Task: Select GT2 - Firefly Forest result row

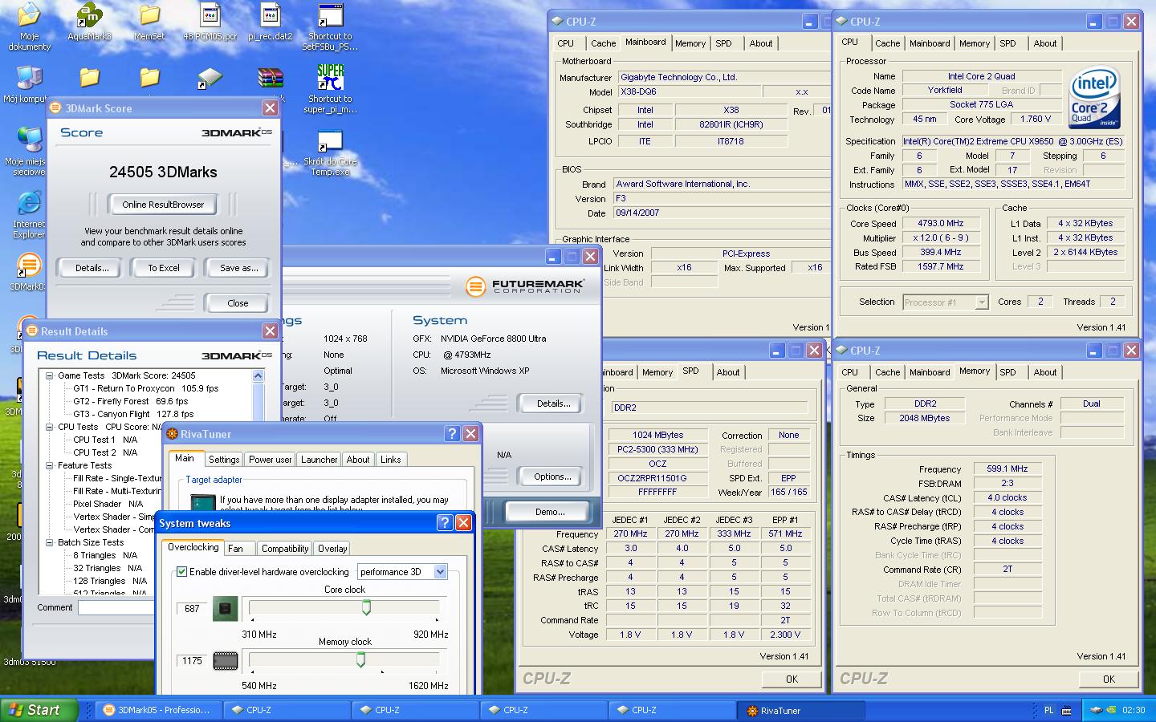Action: point(130,401)
